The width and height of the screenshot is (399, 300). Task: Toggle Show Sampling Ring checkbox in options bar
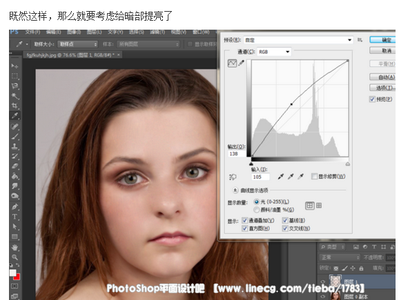pos(190,44)
